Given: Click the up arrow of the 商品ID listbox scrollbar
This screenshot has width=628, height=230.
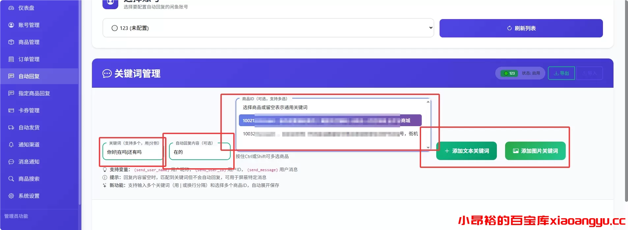Looking at the screenshot, I should (428, 102).
